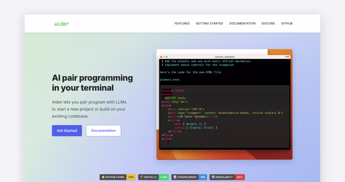Click the icon on the Singularity badge
345x182 pixels.
pyautogui.click(x=213, y=177)
